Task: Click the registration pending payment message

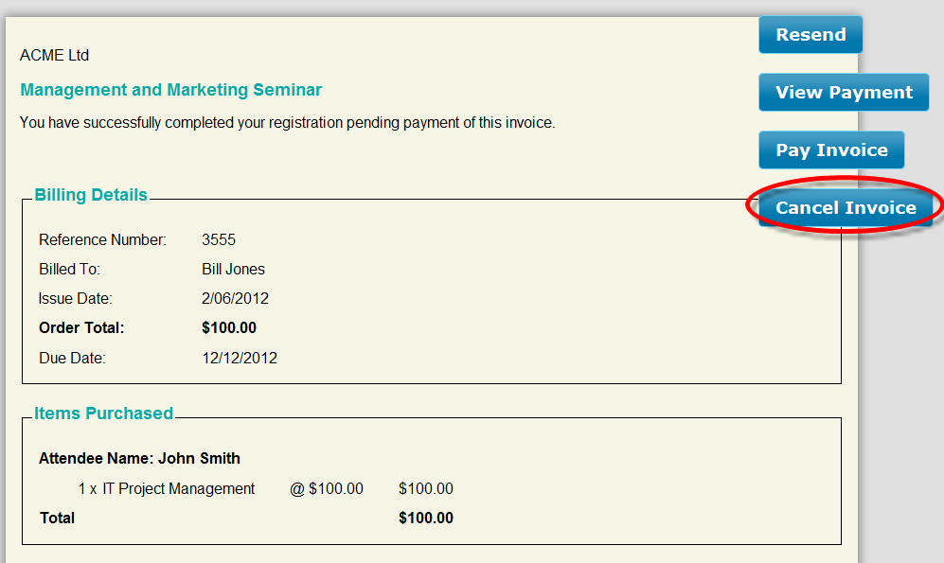Action: tap(287, 123)
